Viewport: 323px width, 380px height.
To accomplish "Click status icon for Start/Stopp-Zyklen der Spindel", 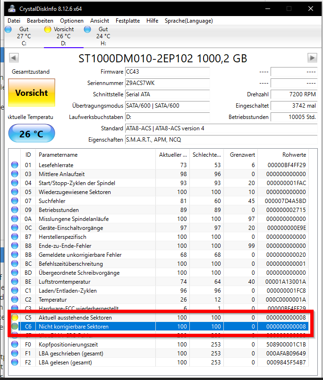I will click(15, 183).
